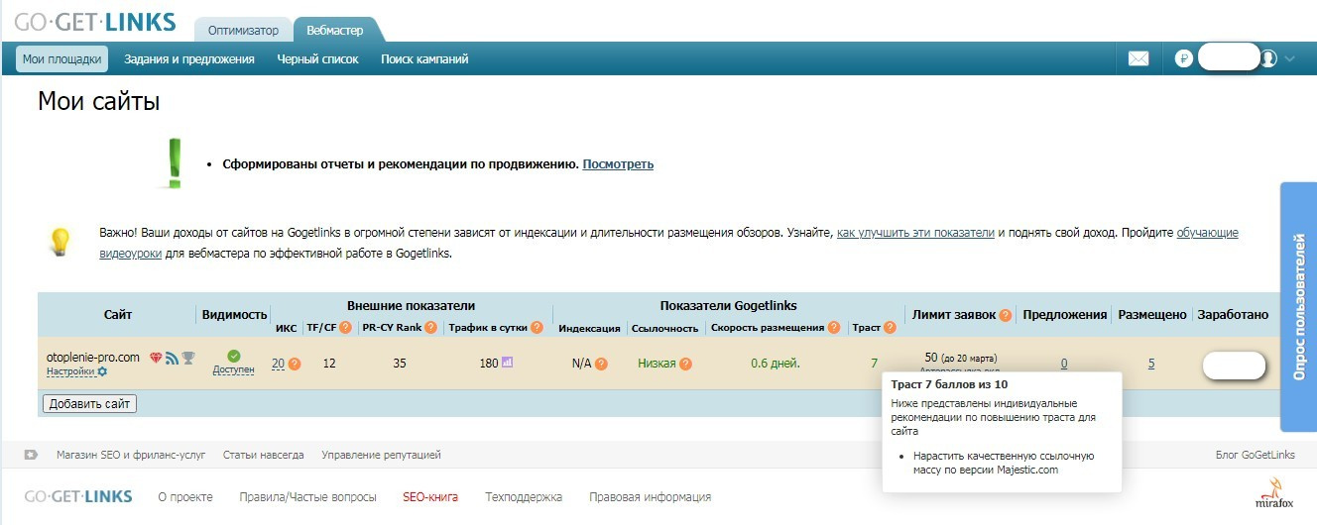Open the Опрос пользователей side tab
Screen dimensions: 1317x525
(1299, 307)
